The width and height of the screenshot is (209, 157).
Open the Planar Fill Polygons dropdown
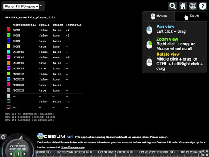point(21,7)
